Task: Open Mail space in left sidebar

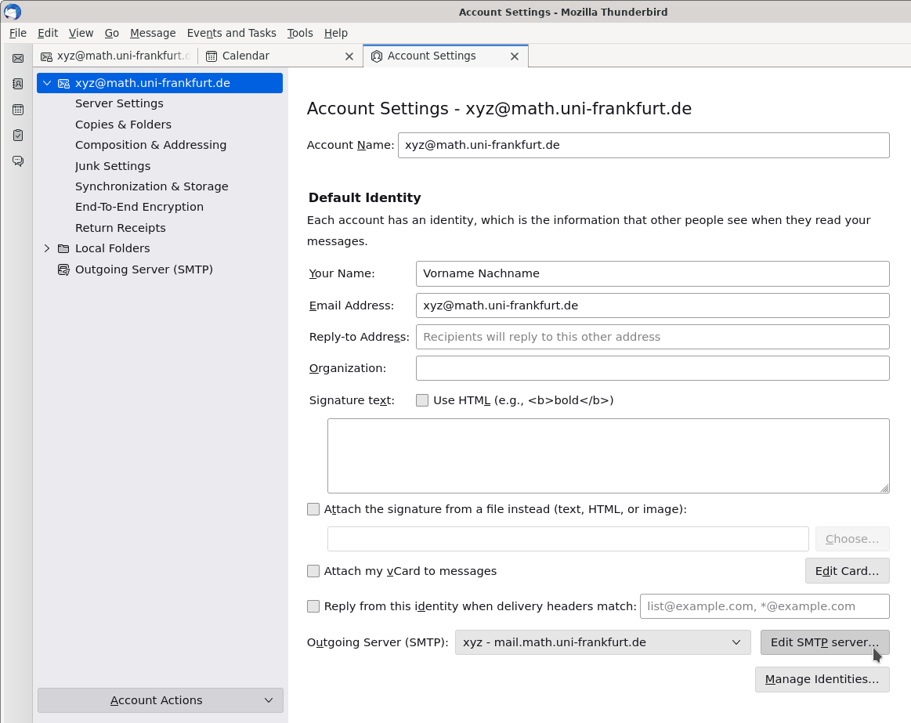Action: pyautogui.click(x=18, y=58)
